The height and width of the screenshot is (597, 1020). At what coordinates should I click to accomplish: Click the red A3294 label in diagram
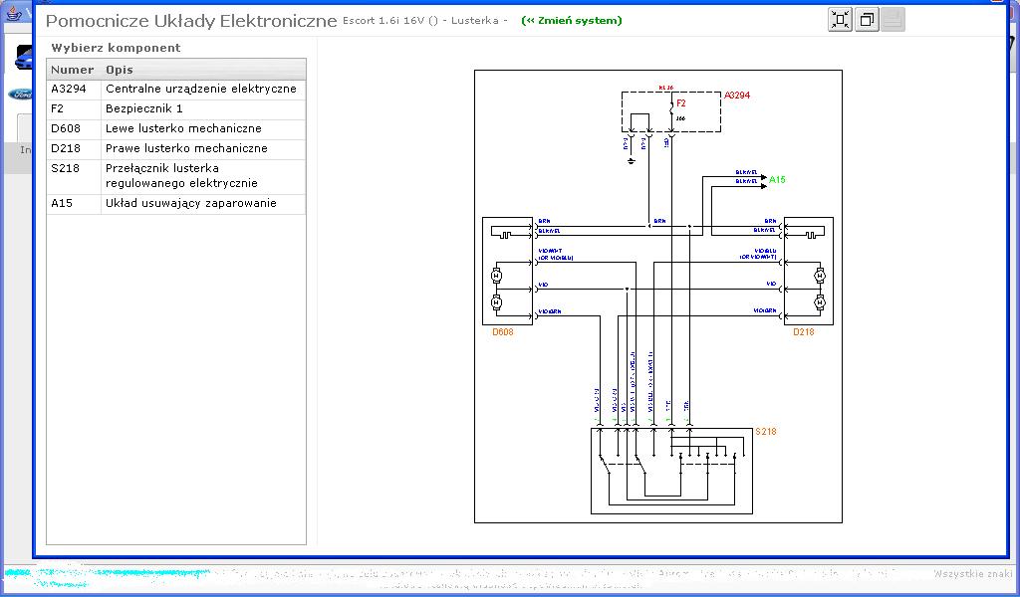737,96
